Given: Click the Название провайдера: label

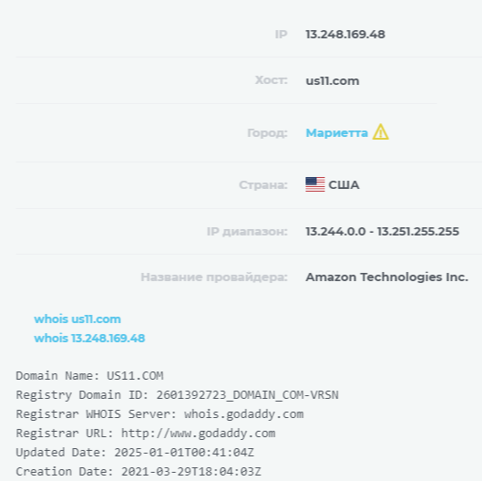Looking at the screenshot, I should (214, 277).
